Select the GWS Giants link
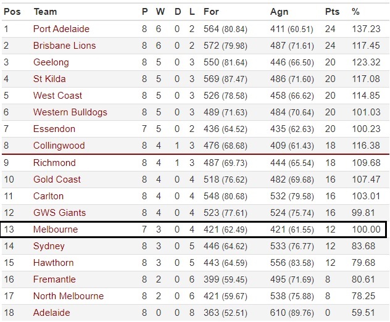 (59, 213)
